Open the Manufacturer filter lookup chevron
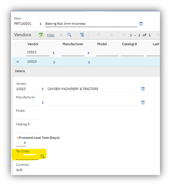 click(x=88, y=53)
